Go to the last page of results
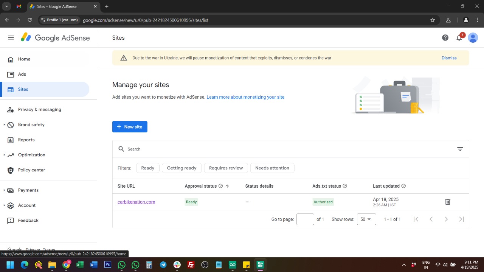This screenshot has height=272, width=484. point(461,219)
